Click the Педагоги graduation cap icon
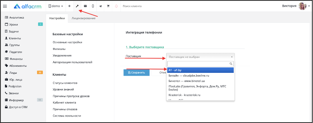 pyautogui.click(x=6, y=52)
